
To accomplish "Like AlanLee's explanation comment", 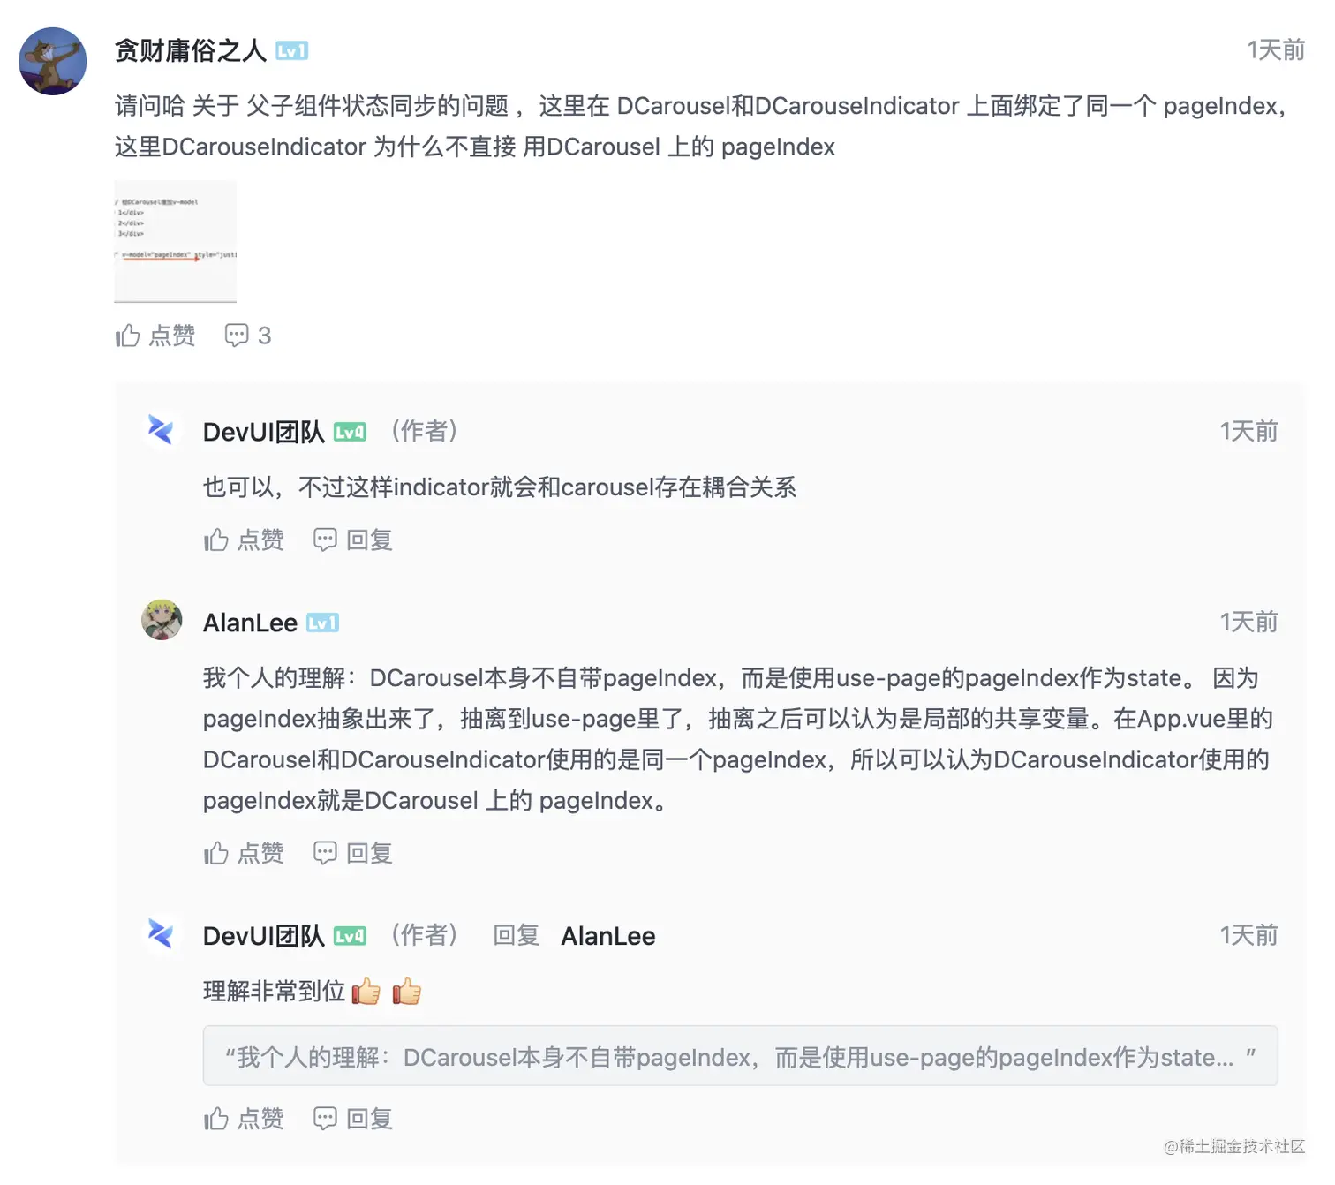I will coord(244,853).
